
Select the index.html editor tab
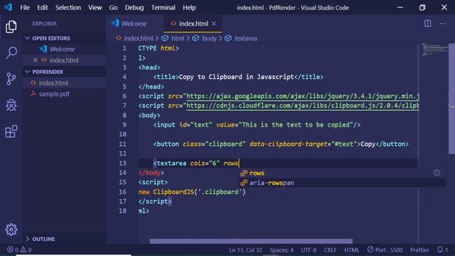193,23
